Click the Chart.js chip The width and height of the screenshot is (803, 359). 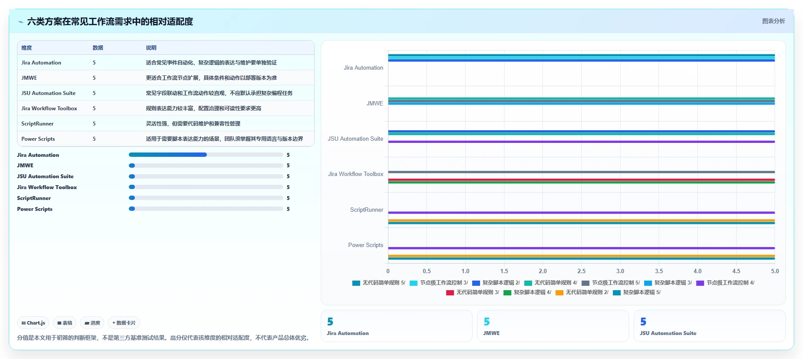33,323
